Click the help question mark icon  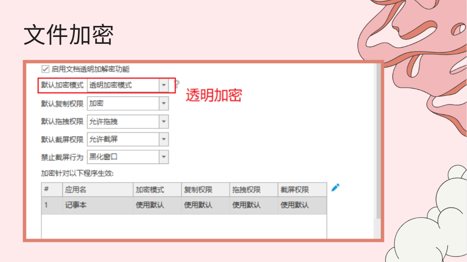coord(177,85)
